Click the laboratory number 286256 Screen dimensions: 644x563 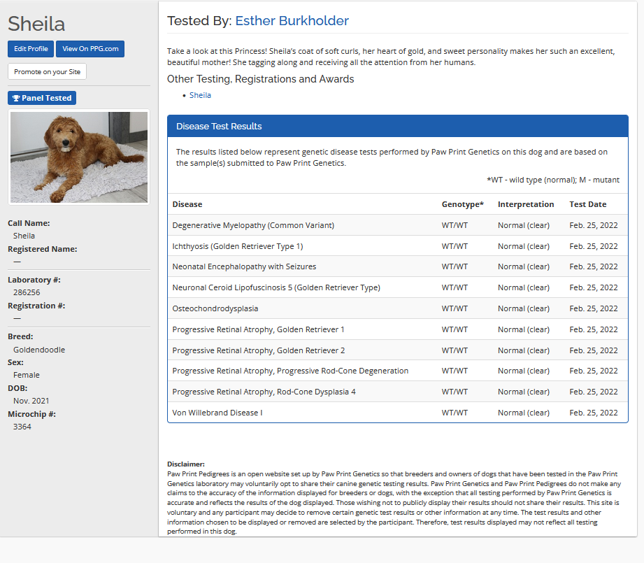(27, 292)
